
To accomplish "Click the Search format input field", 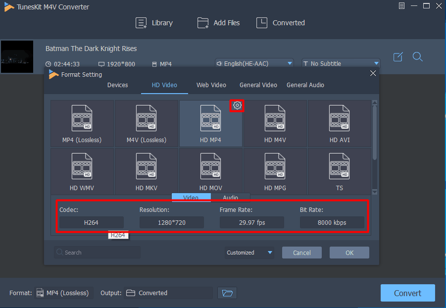I will point(97,253).
